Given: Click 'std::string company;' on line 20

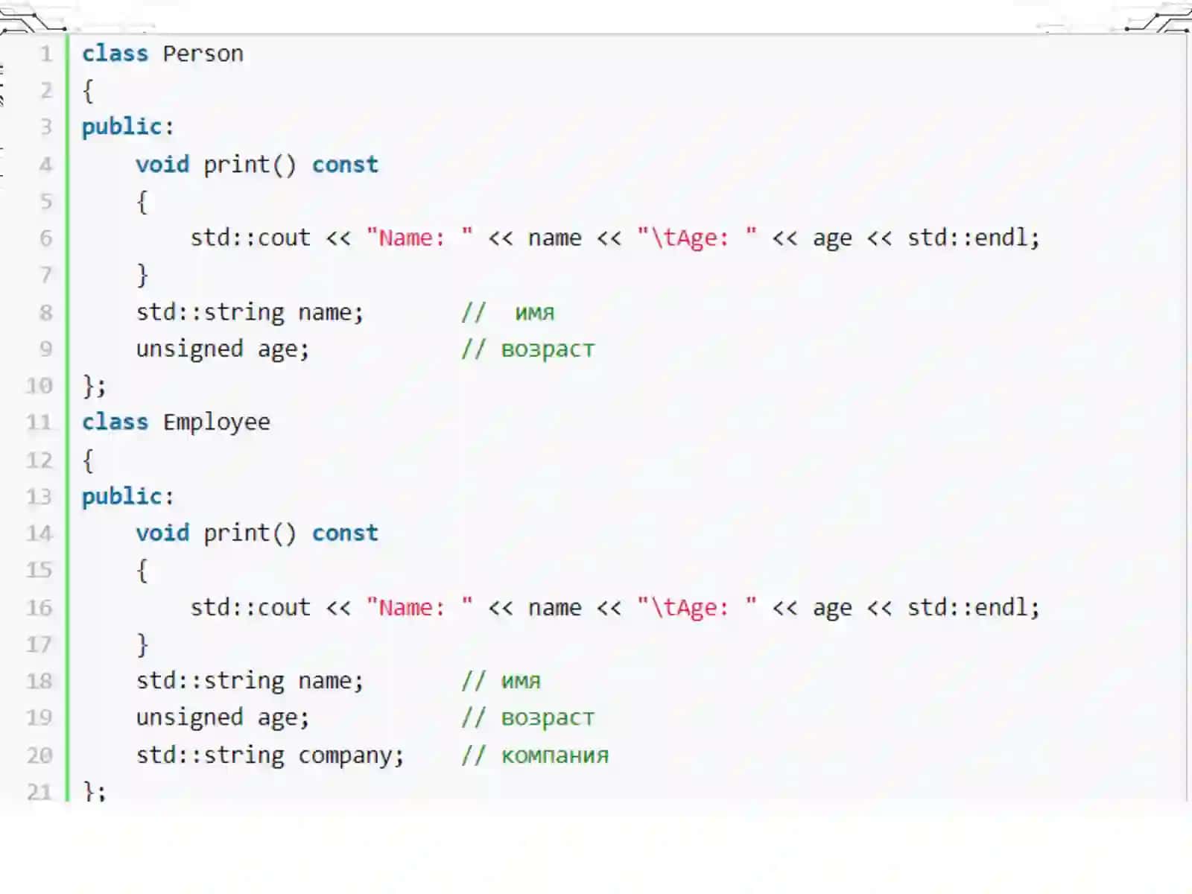Looking at the screenshot, I should click(x=270, y=755).
